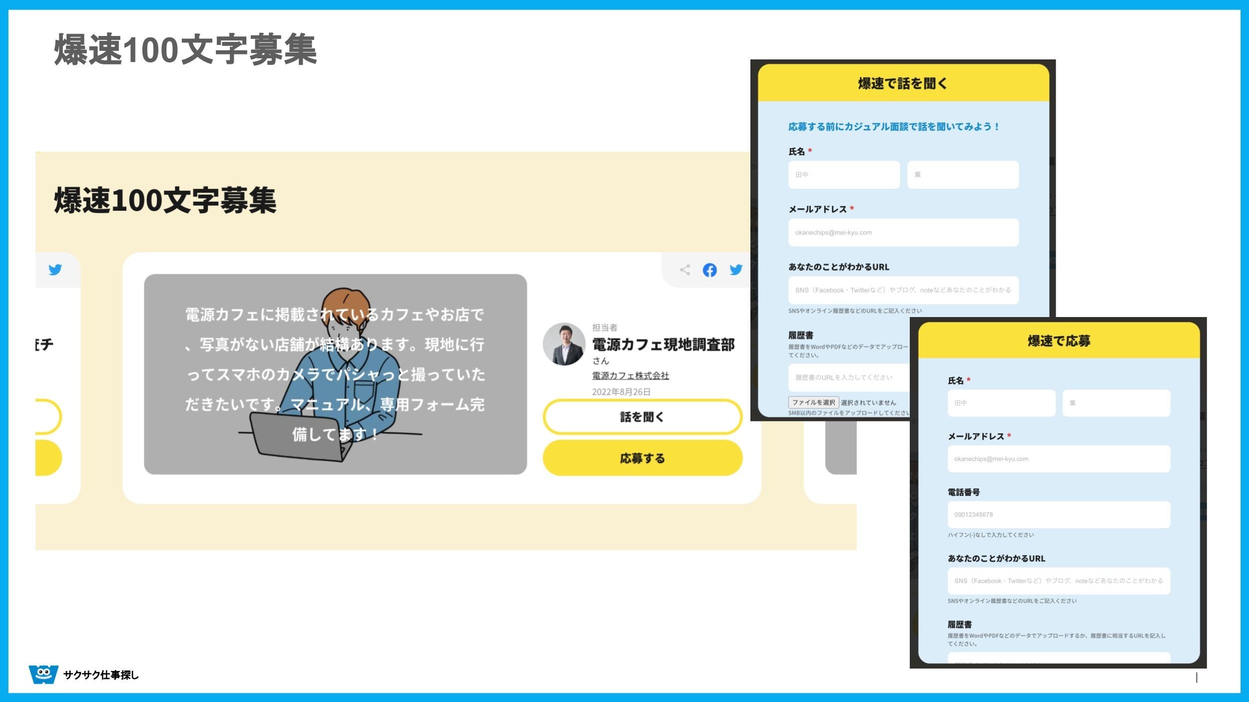Click the SNS URL field in the 爆速で応募 form
The image size is (1249, 702).
[x=1059, y=581]
